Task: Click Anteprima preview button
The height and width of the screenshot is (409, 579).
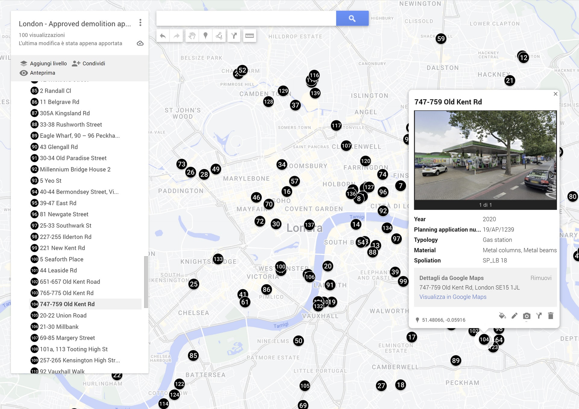Action: tap(37, 73)
